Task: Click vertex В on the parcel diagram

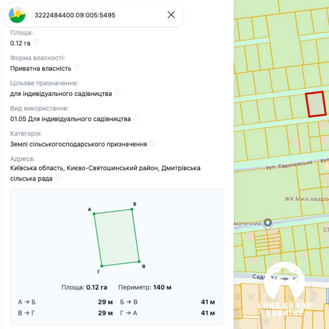Action: [139, 262]
